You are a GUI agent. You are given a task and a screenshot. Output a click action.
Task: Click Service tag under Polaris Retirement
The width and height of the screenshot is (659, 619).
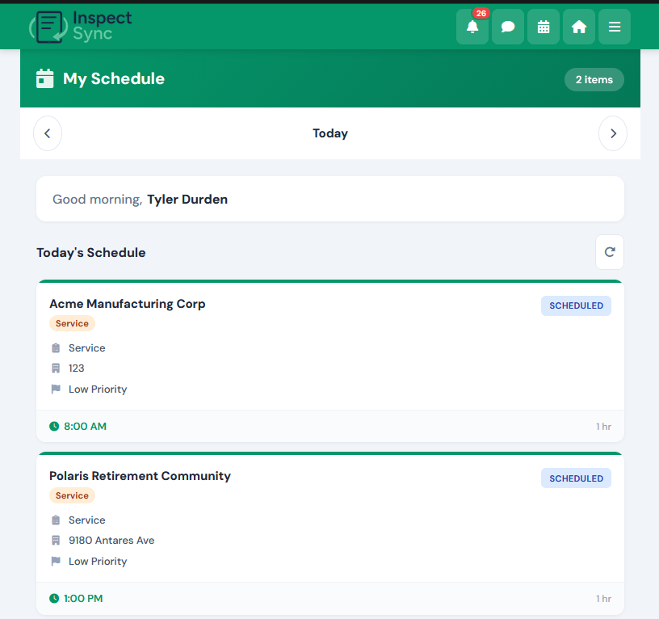point(72,495)
